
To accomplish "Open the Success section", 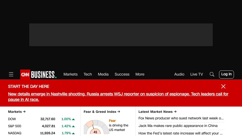I will point(122,74).
